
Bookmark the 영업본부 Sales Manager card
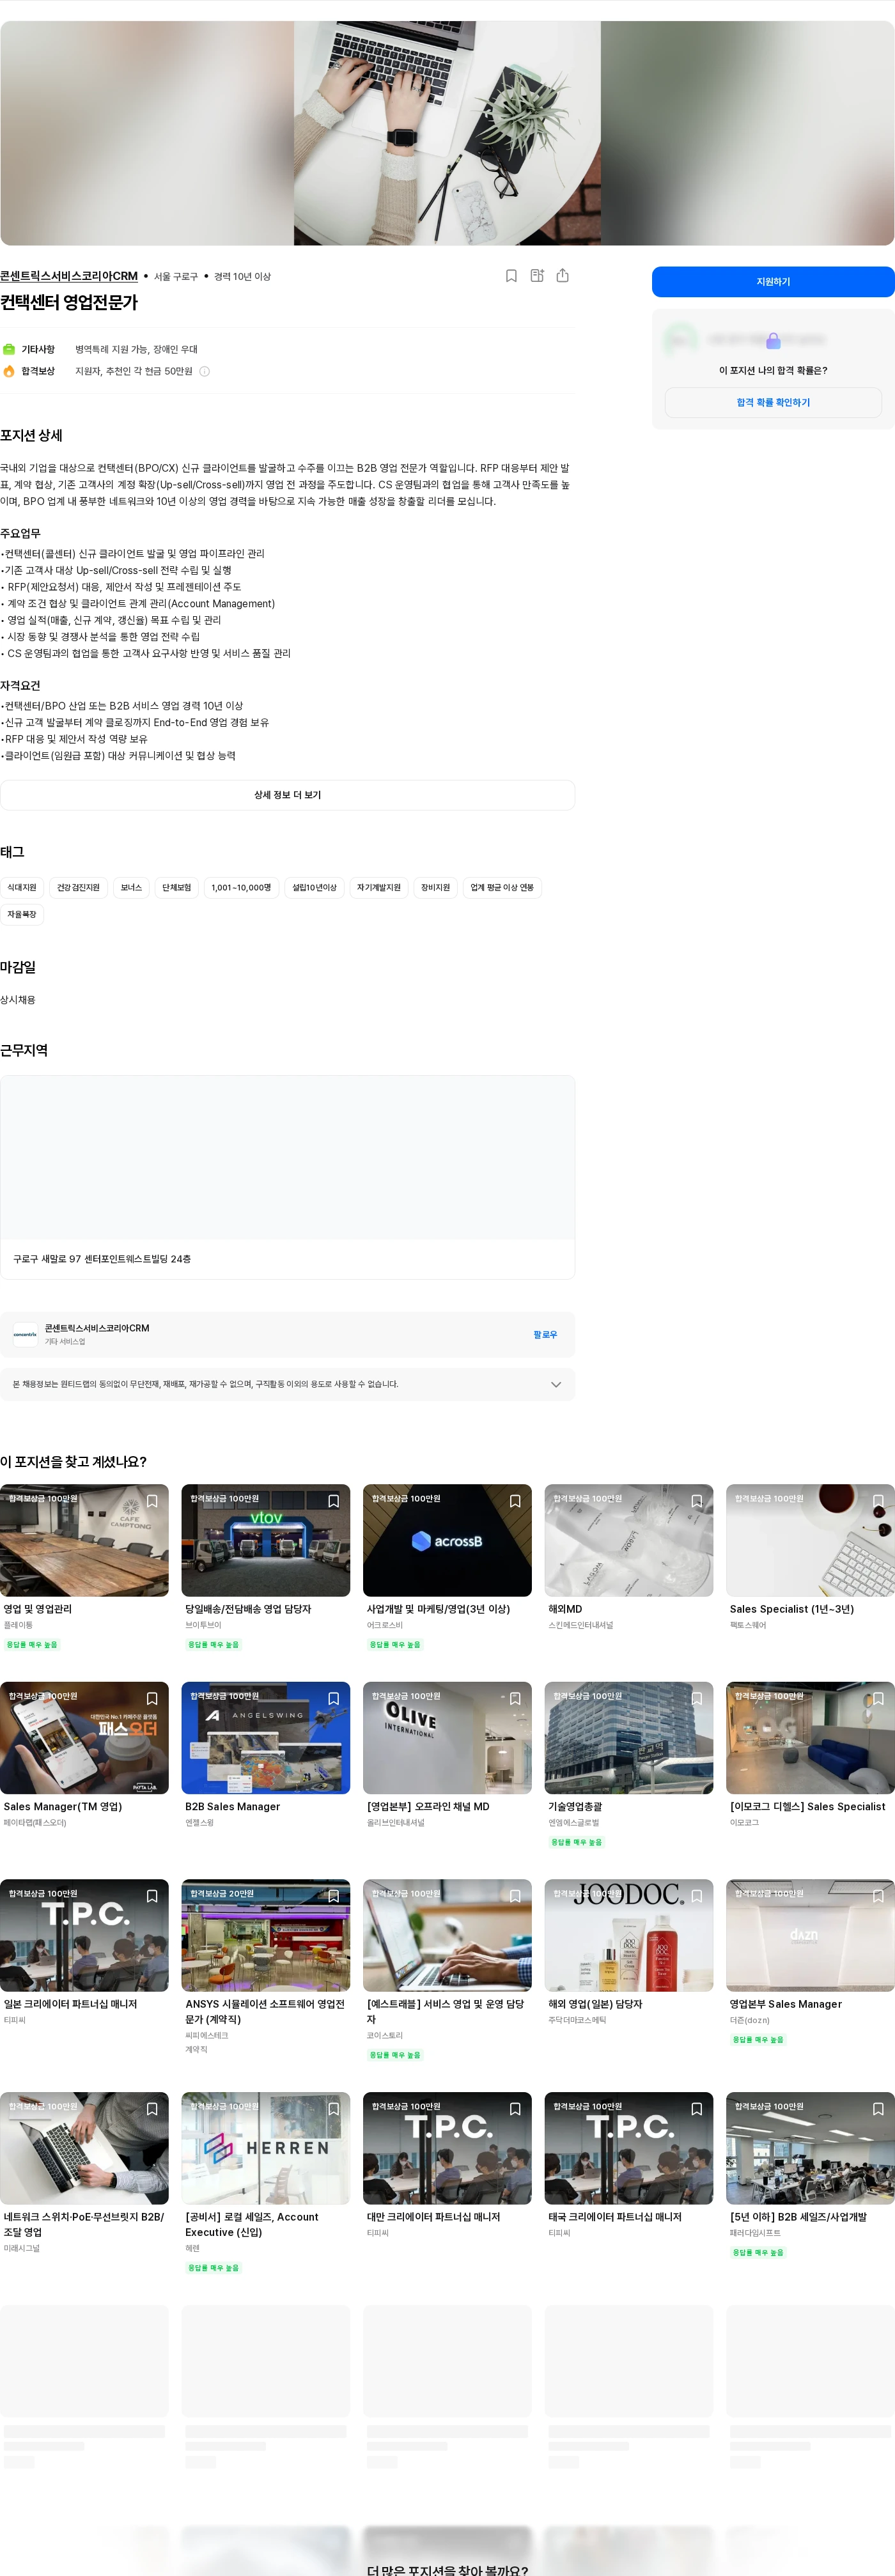pyautogui.click(x=878, y=1896)
